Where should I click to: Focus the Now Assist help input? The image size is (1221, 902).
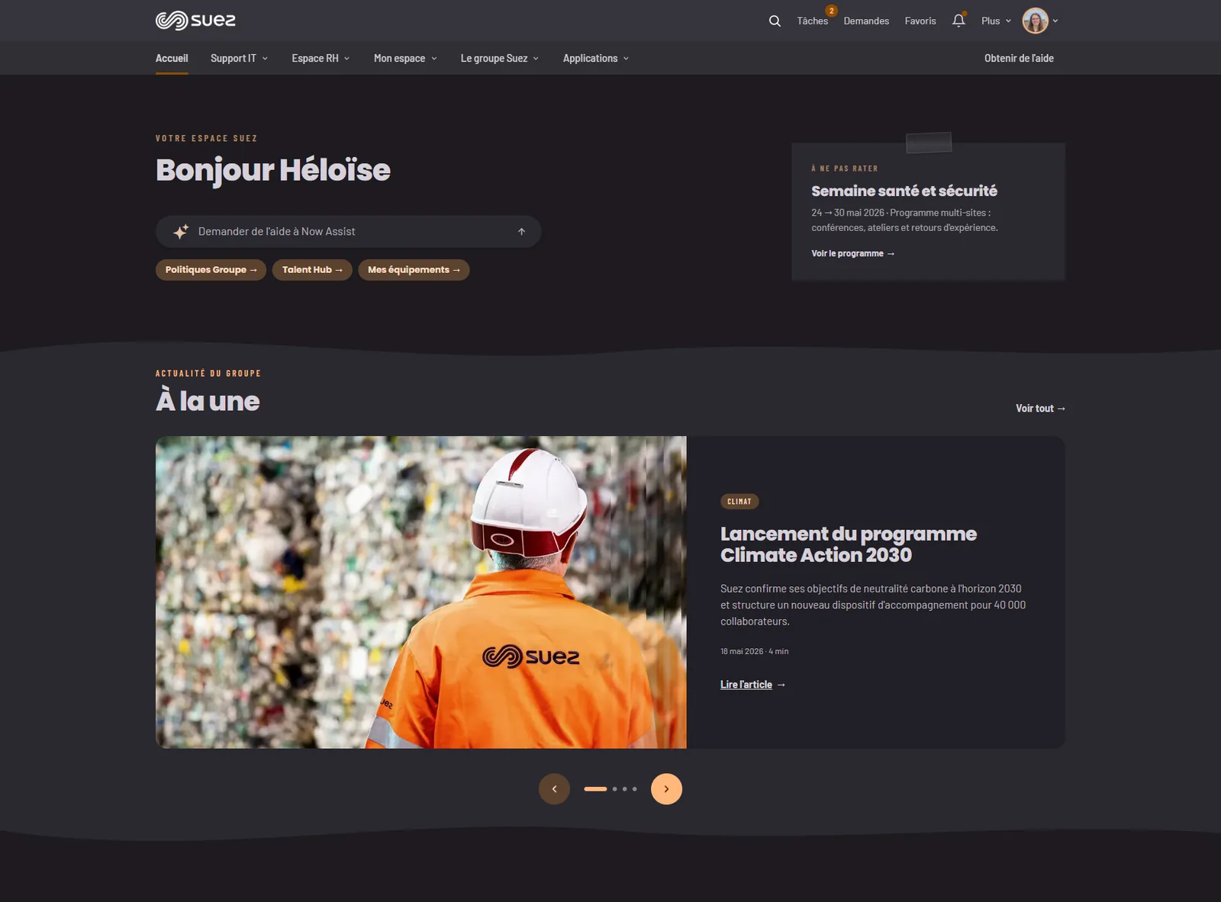[x=349, y=232]
